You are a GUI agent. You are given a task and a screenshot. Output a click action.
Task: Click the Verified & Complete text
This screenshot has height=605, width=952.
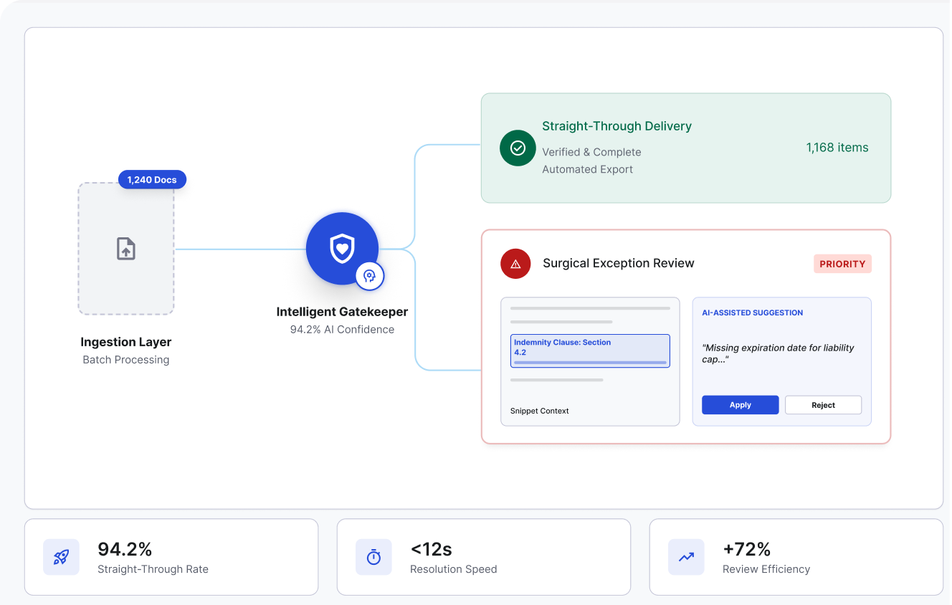[x=591, y=152]
